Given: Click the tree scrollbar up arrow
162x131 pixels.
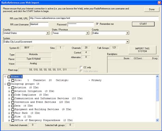Looking at the screenshot, I should pyautogui.click(x=157, y=76).
